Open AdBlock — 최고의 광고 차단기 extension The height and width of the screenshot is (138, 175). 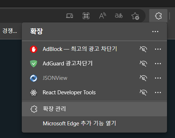[x=80, y=49]
